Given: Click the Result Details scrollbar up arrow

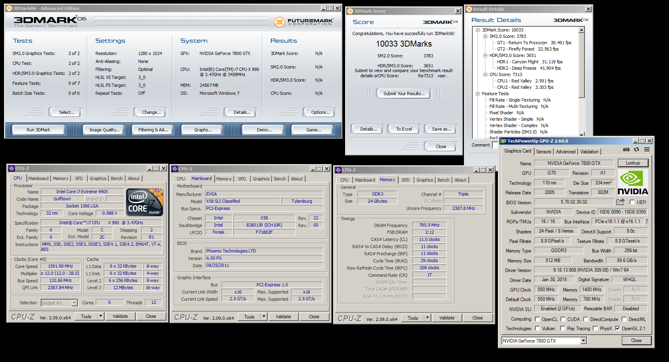Looking at the screenshot, I should tap(581, 30).
